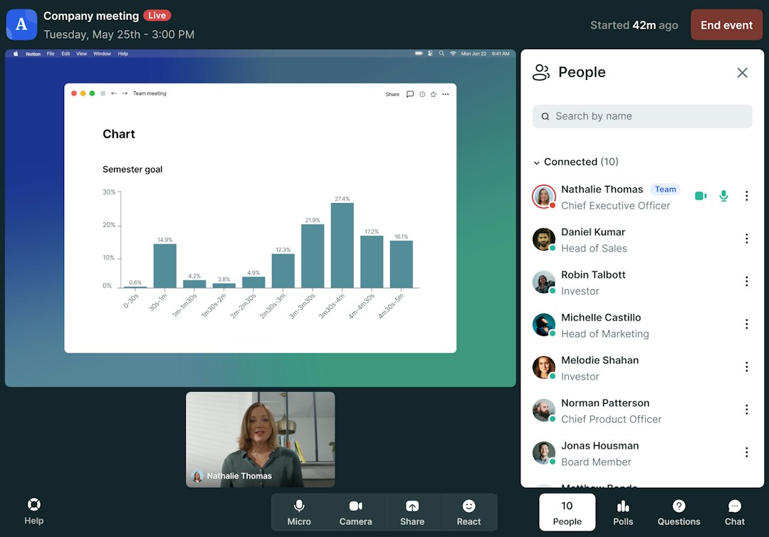Open the Help lifebuoy icon
The width and height of the screenshot is (769, 537).
tap(34, 505)
